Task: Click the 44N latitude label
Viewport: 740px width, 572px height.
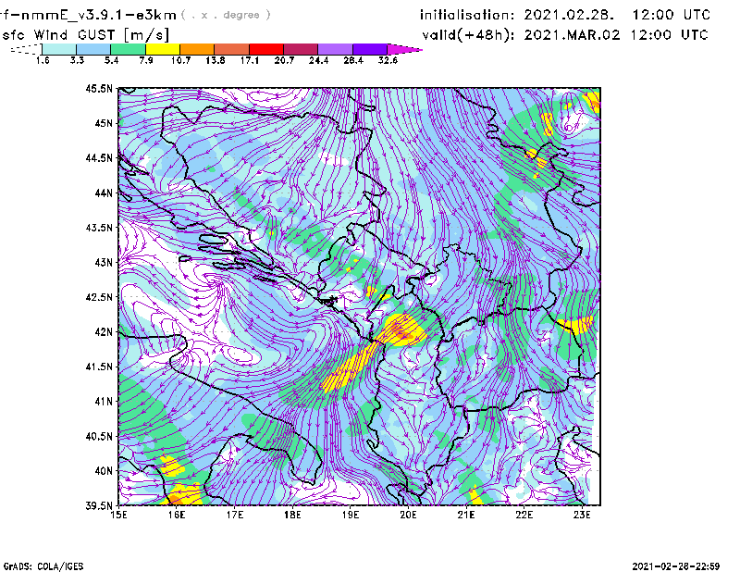Action: click(x=104, y=193)
